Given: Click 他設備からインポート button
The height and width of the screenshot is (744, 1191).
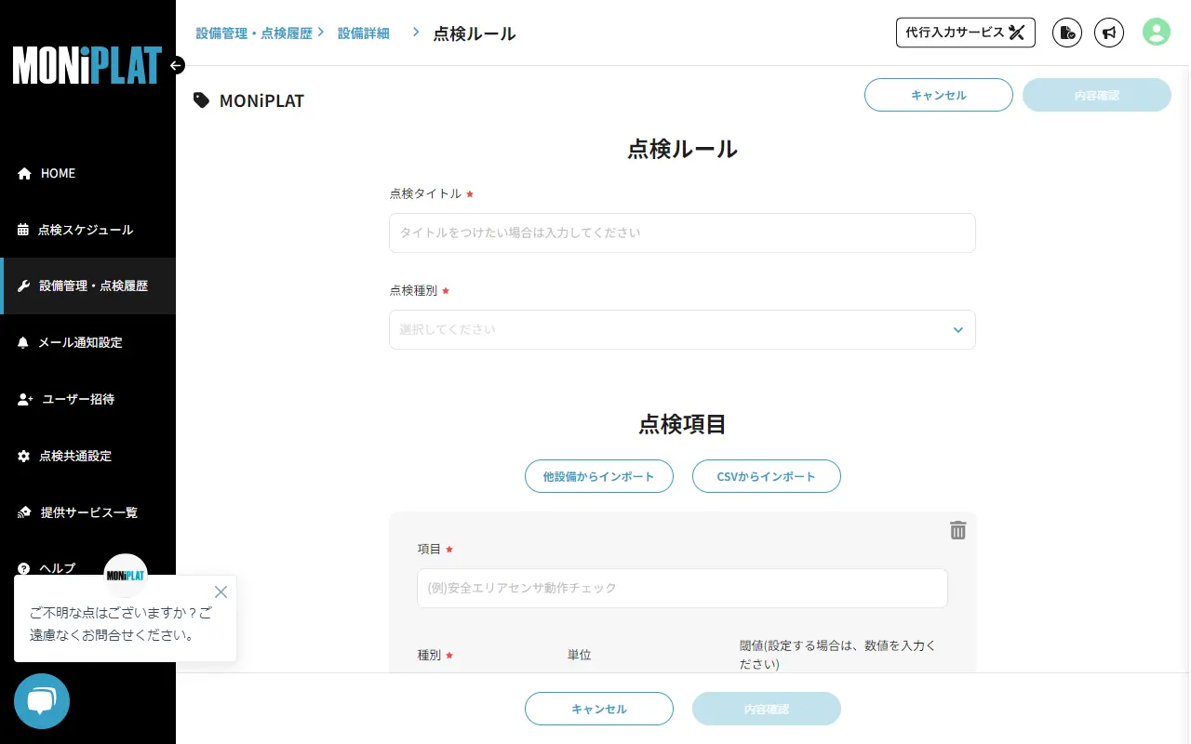Looking at the screenshot, I should (x=598, y=476).
